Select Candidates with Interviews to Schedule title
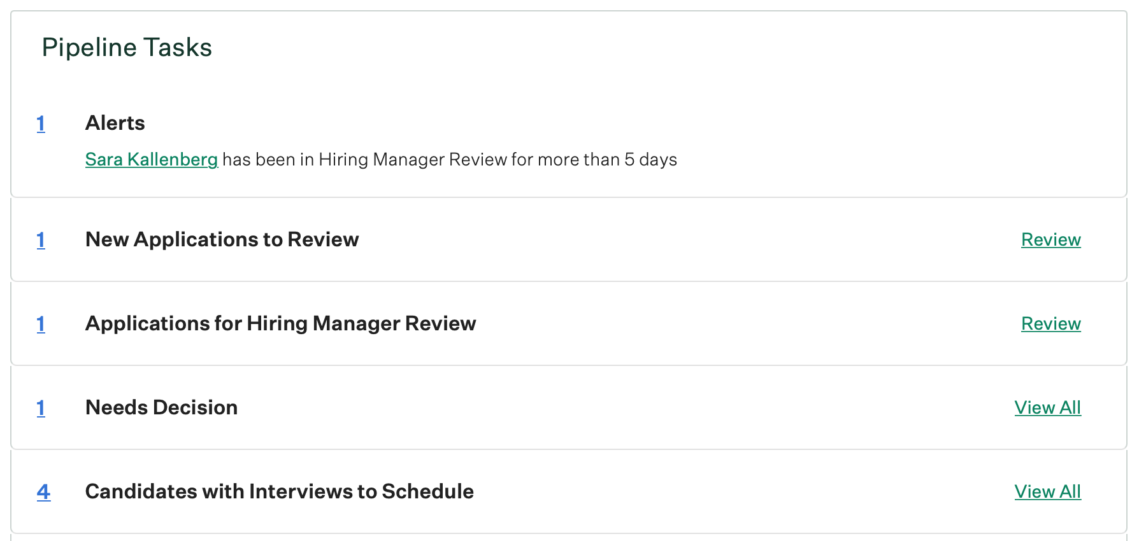The height and width of the screenshot is (541, 1139). point(279,491)
